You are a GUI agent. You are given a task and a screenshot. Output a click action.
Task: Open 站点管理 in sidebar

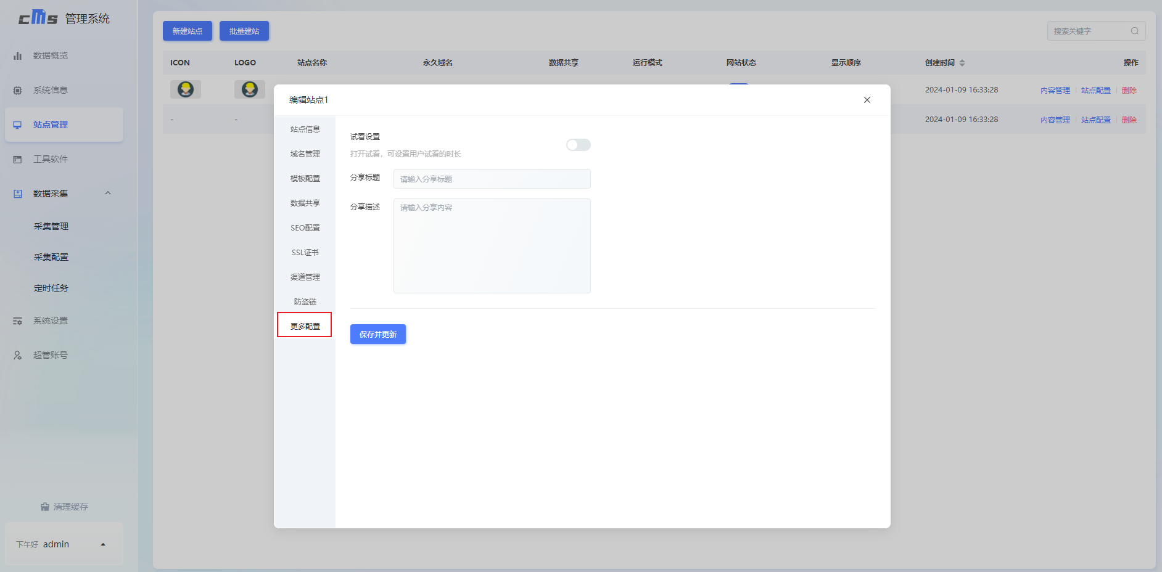coord(64,125)
